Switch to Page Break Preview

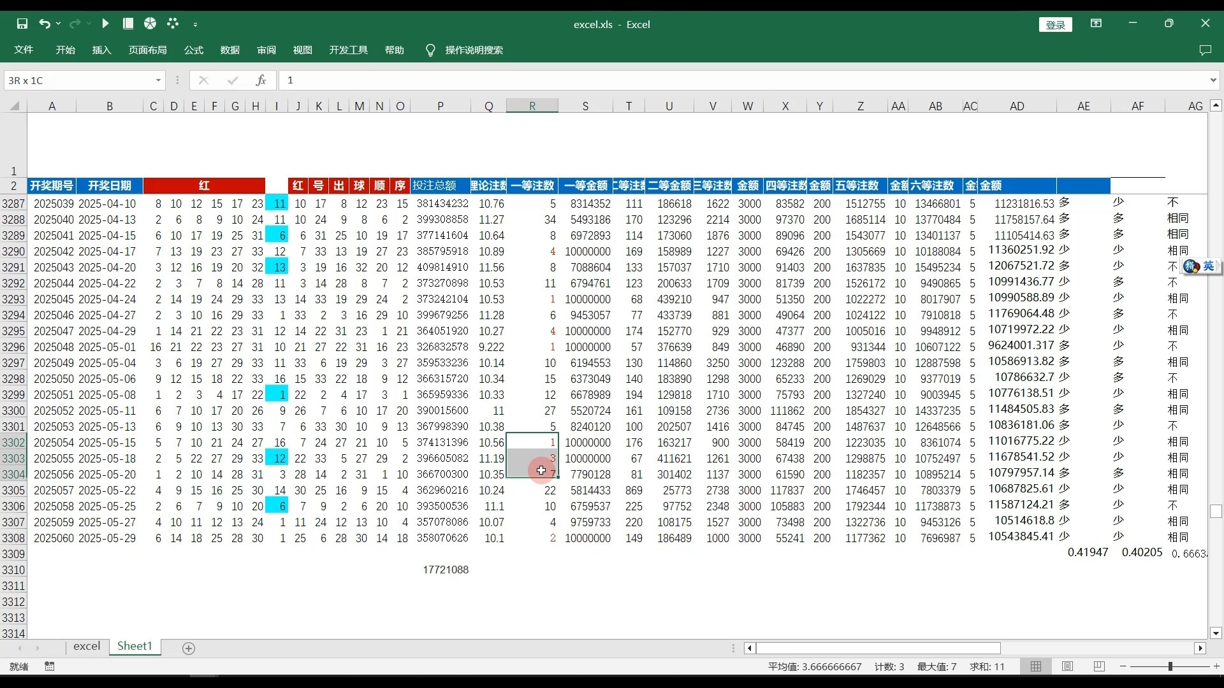(x=1099, y=666)
